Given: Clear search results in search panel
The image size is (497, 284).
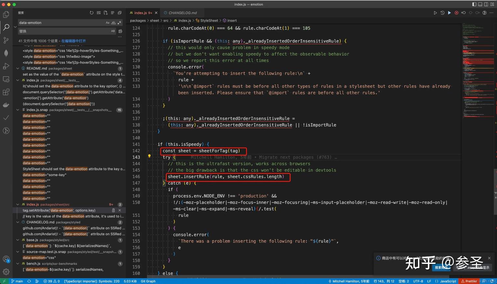Looking at the screenshot, I should (98, 13).
